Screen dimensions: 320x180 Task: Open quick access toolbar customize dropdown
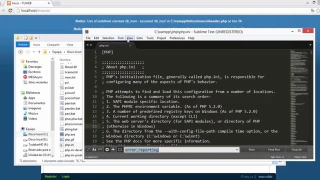[36, 38]
